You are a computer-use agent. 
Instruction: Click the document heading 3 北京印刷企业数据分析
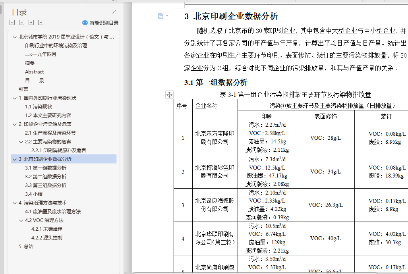[x=231, y=16]
